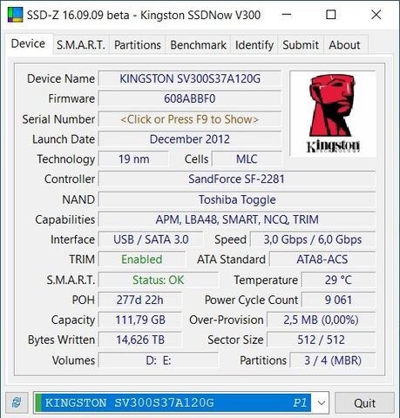Click the Kingston logo image
Screen dimensions: 400x418
click(333, 114)
